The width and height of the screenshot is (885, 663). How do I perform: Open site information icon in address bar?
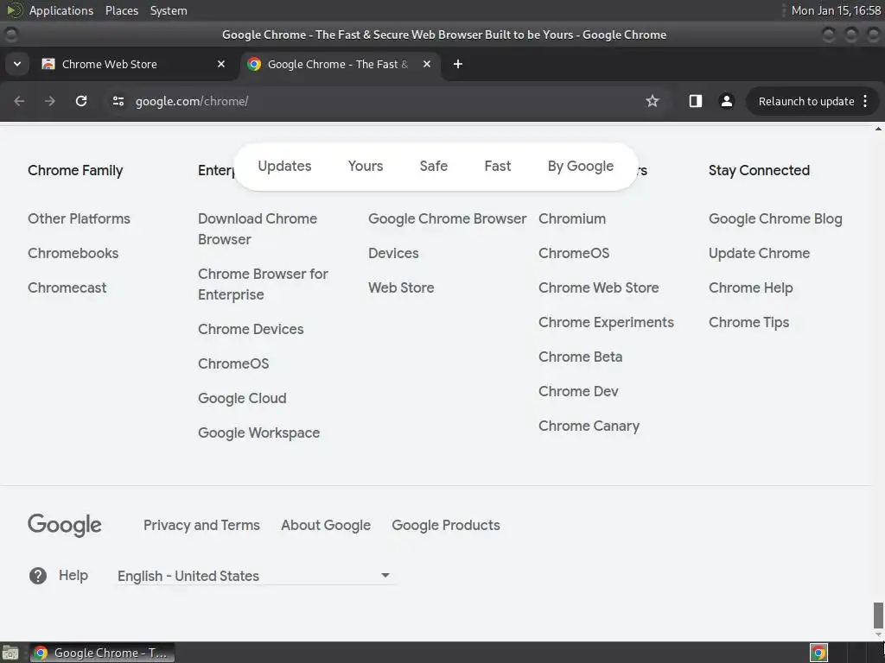coord(118,101)
